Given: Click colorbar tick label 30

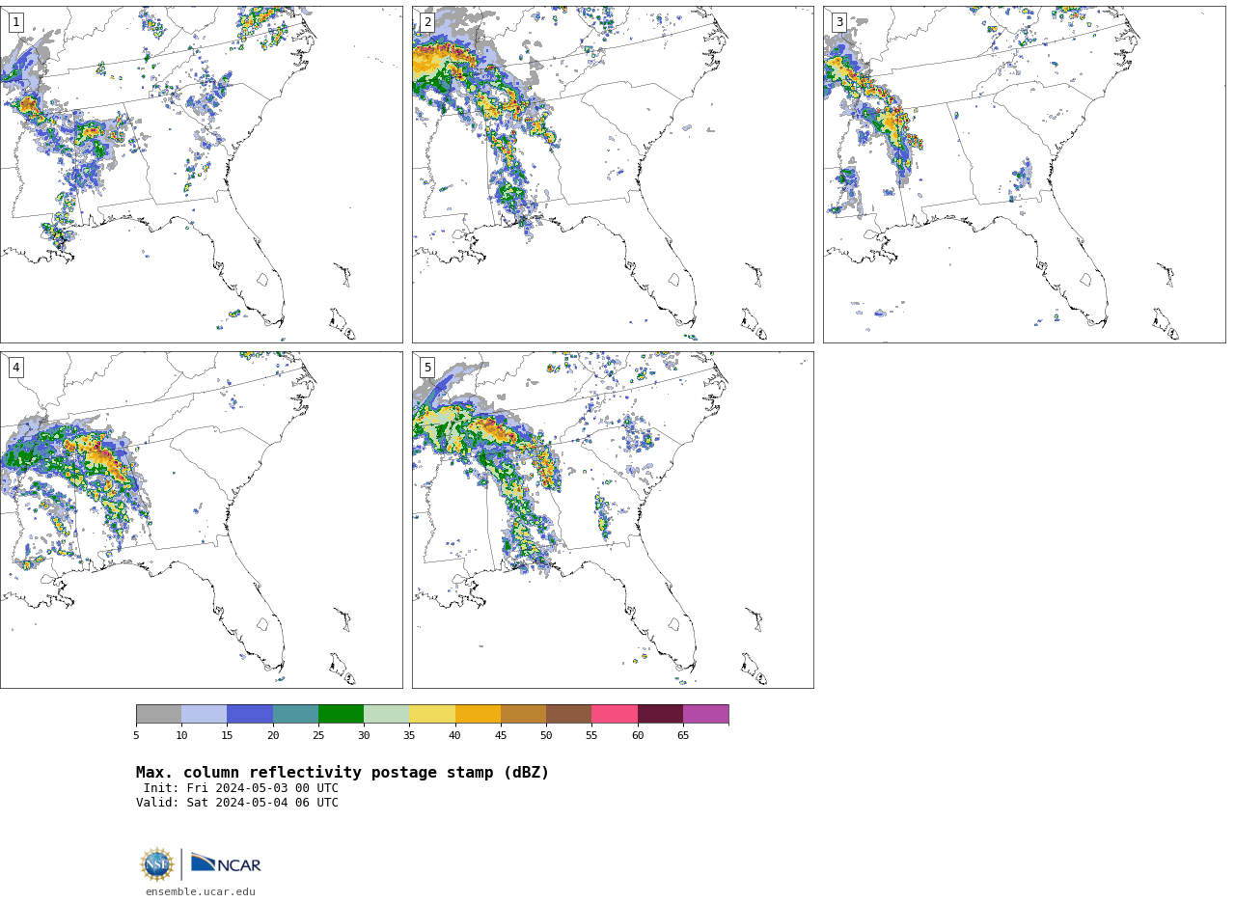Looking at the screenshot, I should (x=364, y=736).
